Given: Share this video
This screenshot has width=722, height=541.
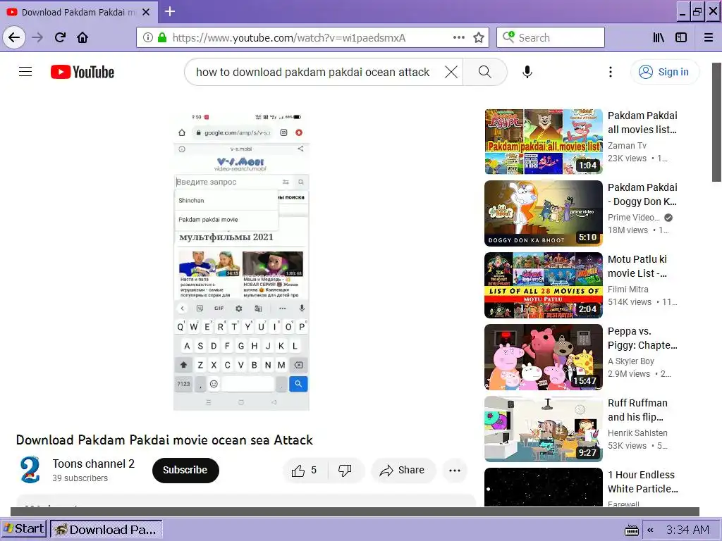Looking at the screenshot, I should click(x=403, y=470).
